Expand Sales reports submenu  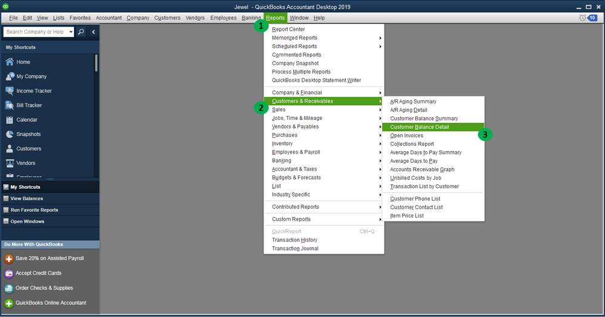(x=324, y=109)
